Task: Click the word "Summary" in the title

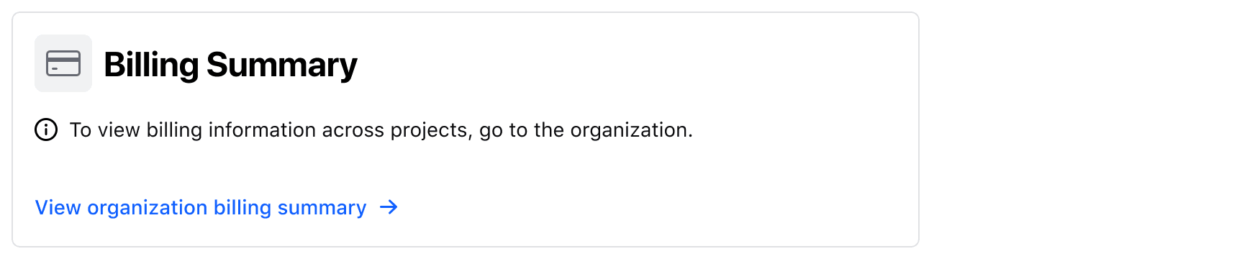Action: pyautogui.click(x=281, y=65)
